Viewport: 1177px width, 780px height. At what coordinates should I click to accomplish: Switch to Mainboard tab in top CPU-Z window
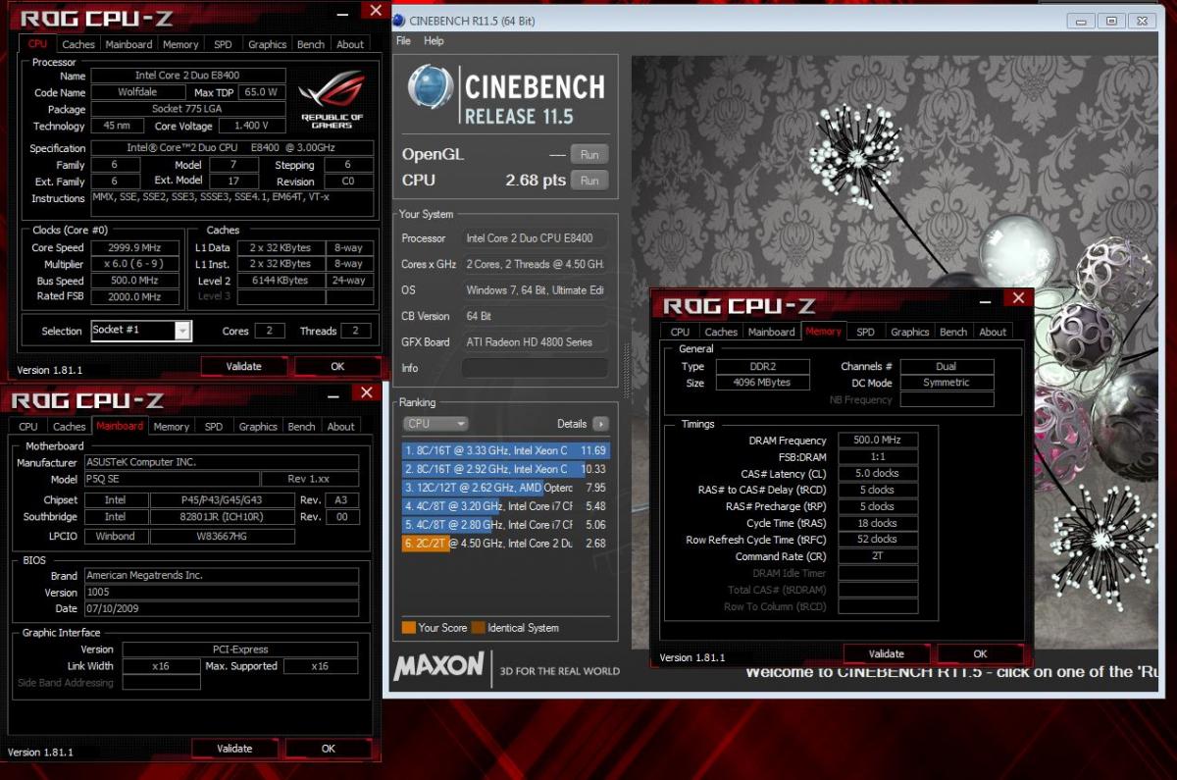click(x=128, y=44)
